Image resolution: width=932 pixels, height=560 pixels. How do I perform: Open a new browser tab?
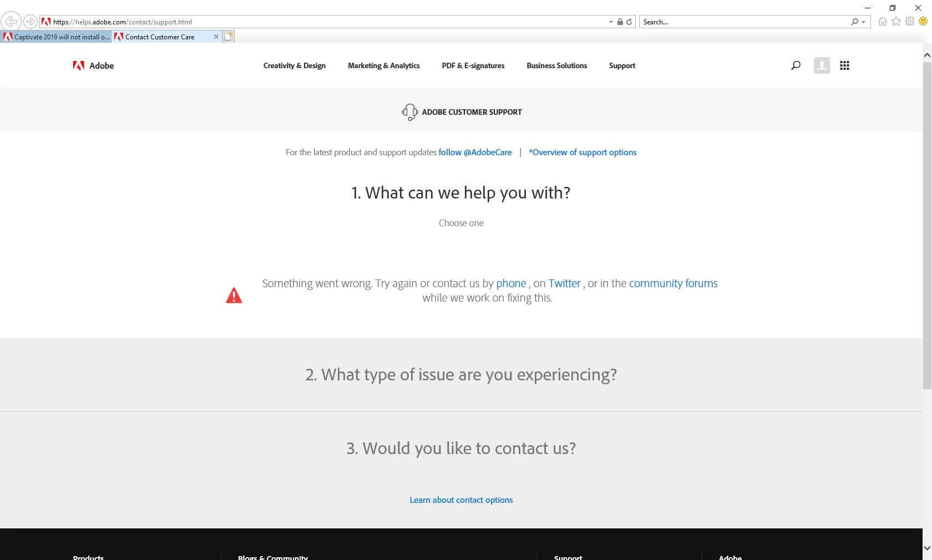click(x=229, y=37)
